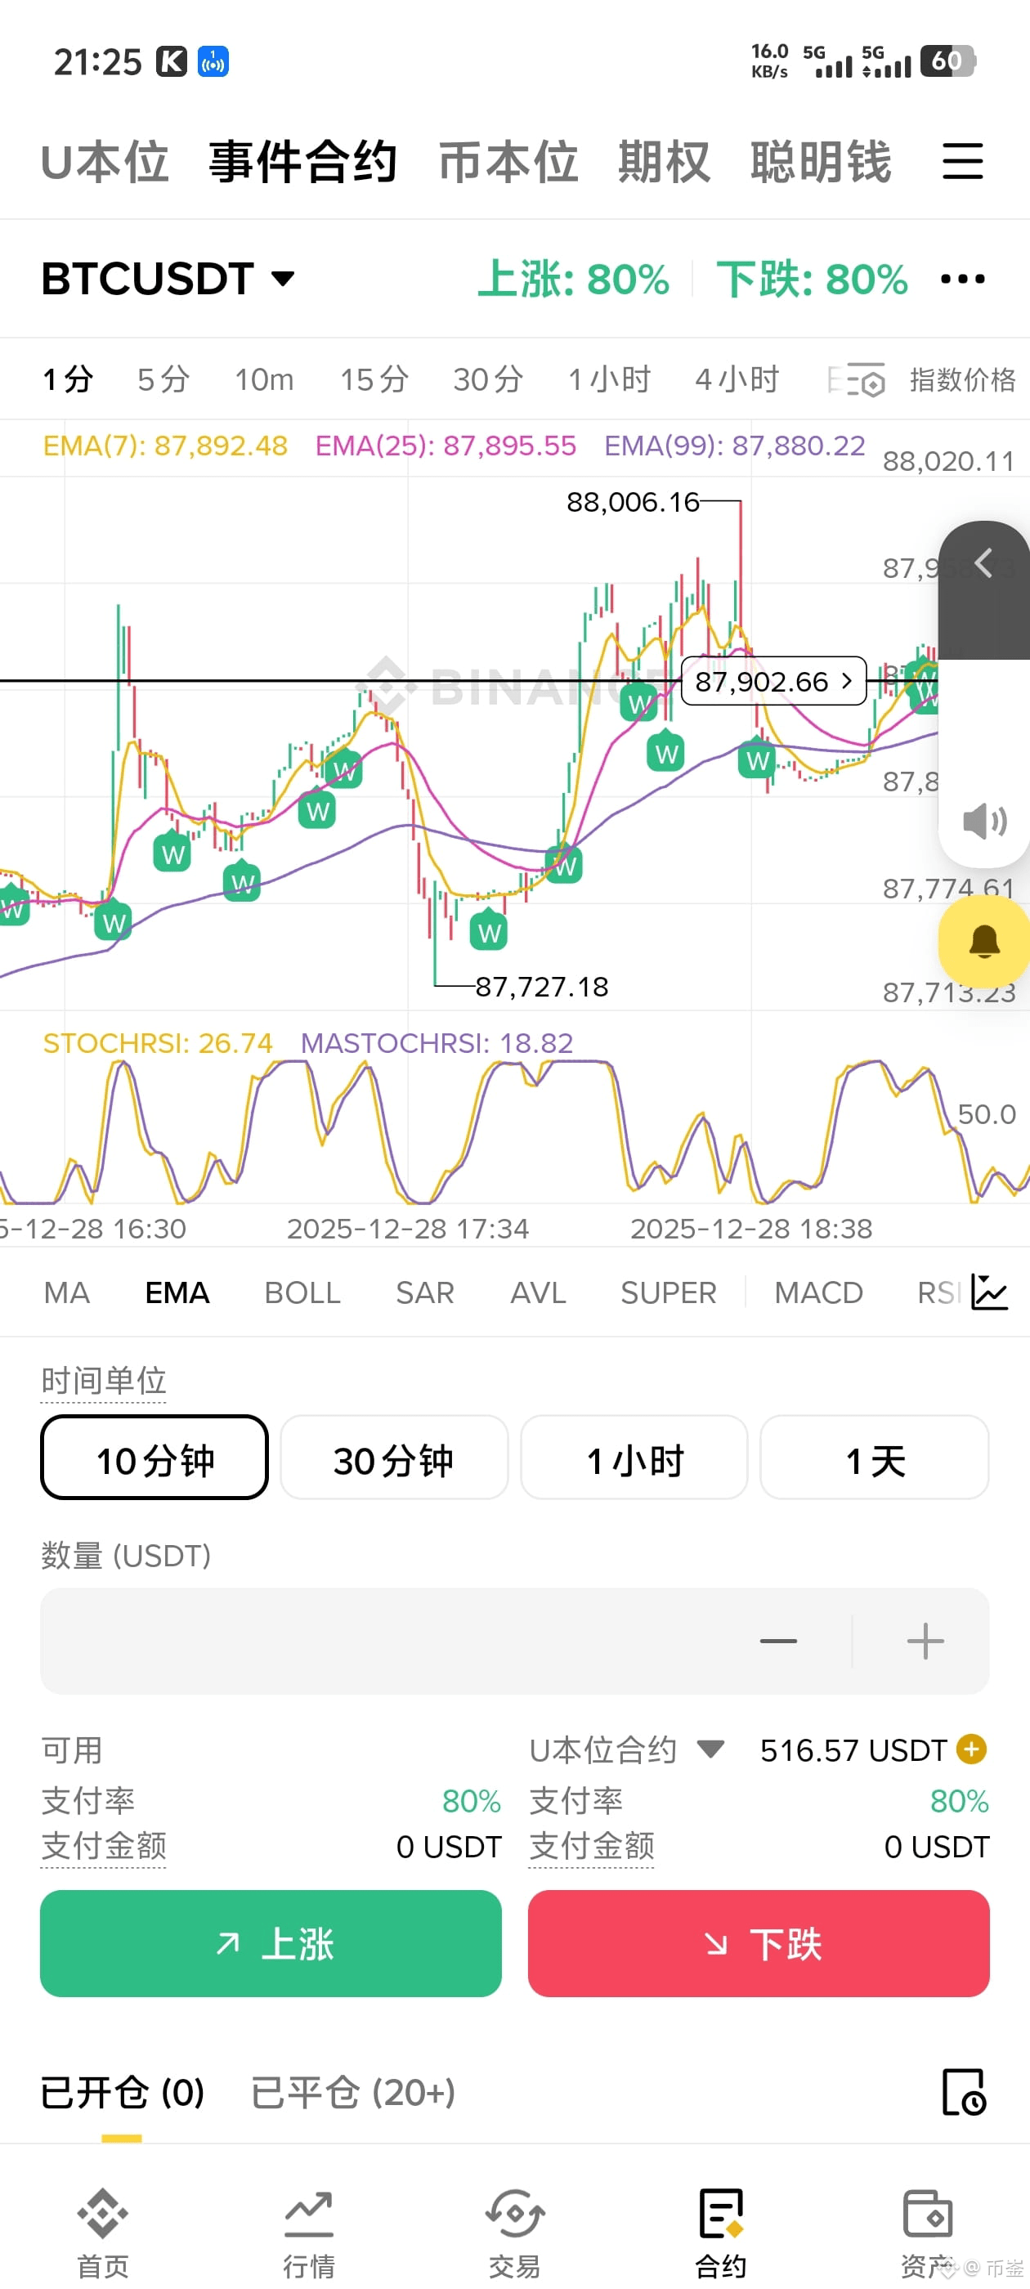Switch to 事件合约 tab
Viewport: 1030px width, 2289px height.
coord(303,162)
